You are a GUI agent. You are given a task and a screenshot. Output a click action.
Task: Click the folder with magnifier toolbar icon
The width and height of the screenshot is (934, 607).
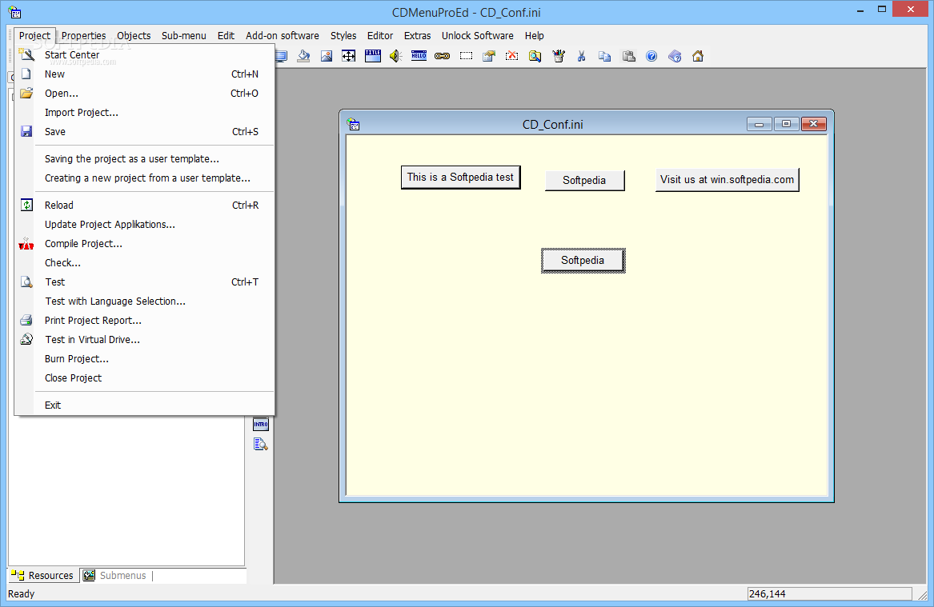(535, 56)
